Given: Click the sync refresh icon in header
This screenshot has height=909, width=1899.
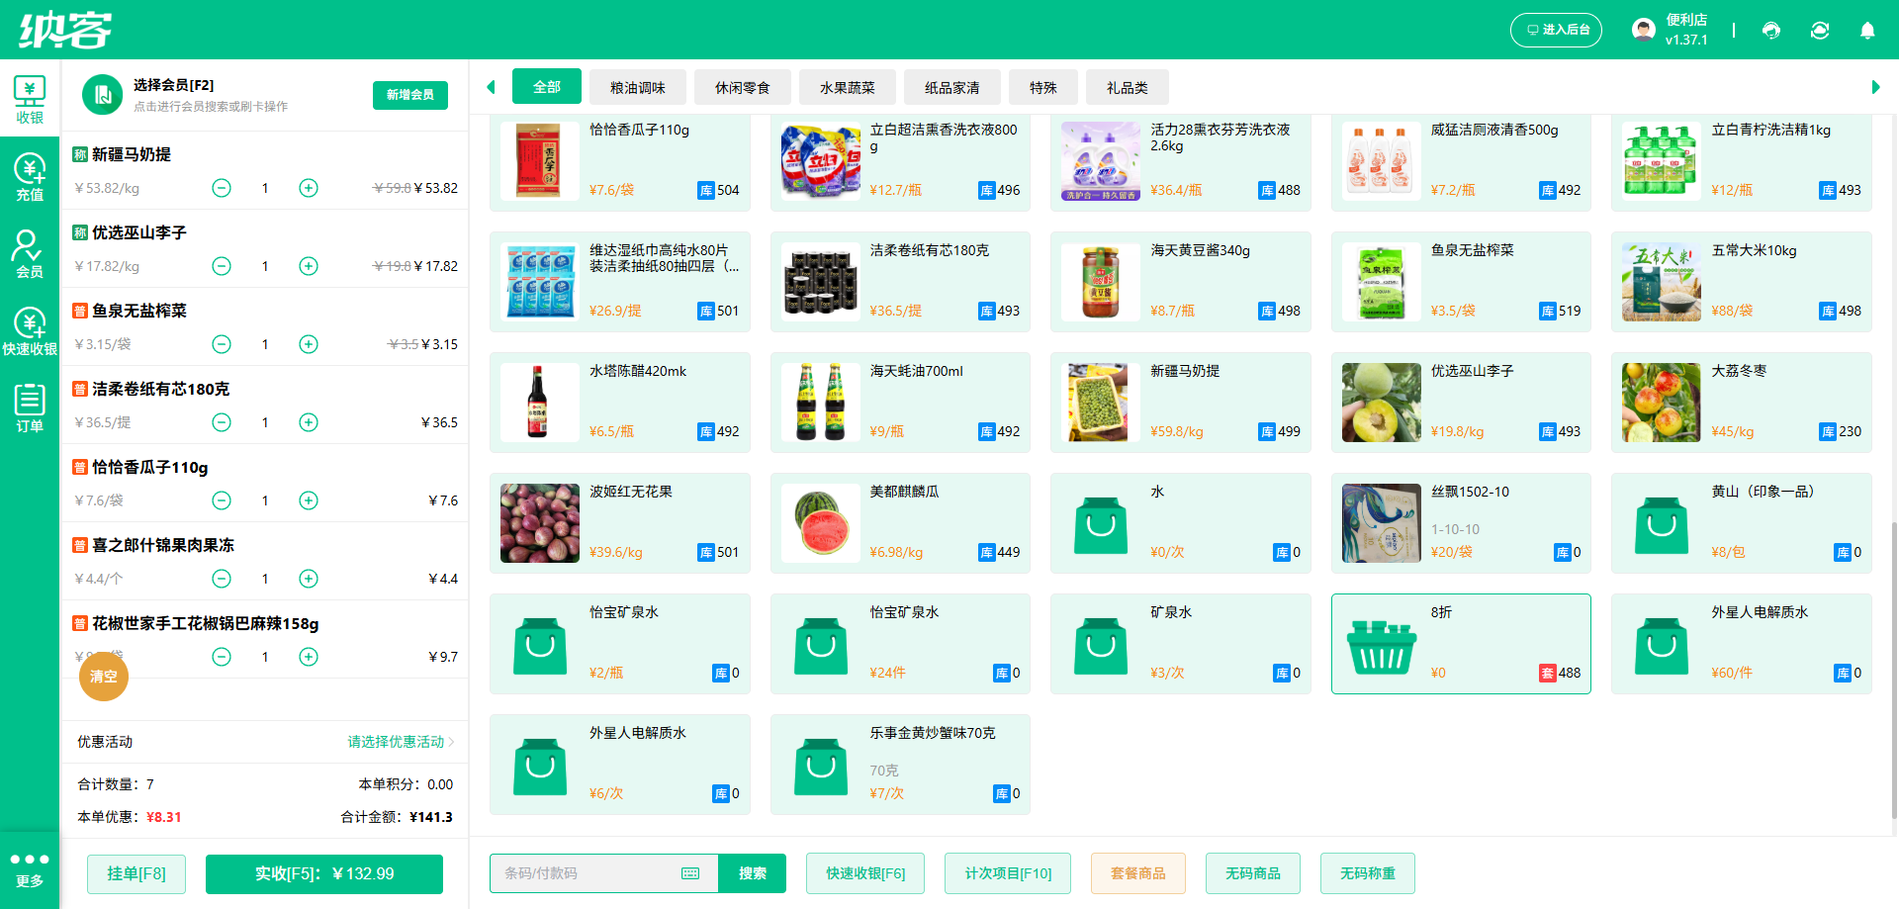Looking at the screenshot, I should pos(1820,31).
